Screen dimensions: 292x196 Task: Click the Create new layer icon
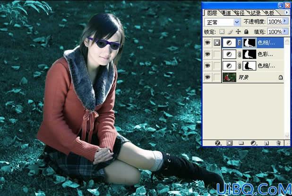266,143
